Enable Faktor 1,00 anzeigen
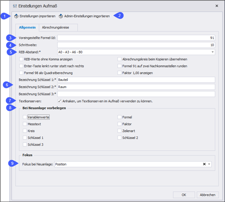 (120, 73)
